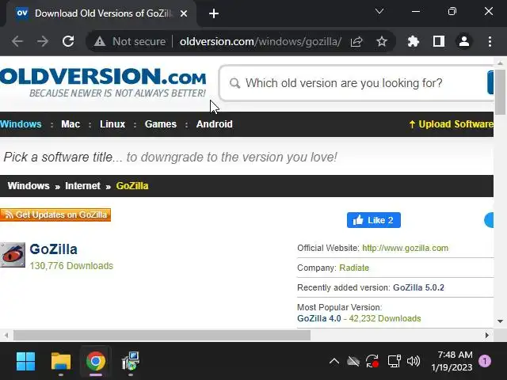Viewport: 507px width, 380px height.
Task: Click the address bar URL oldversion.com/windows/gozilla/
Action: coord(261,41)
